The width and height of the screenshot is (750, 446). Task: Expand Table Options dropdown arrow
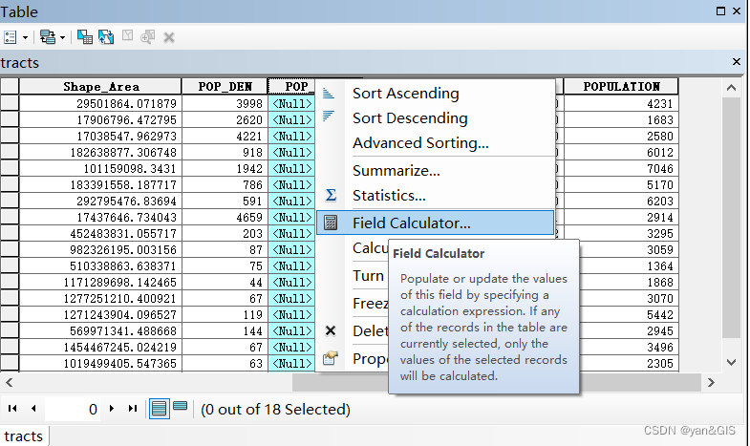pos(25,37)
